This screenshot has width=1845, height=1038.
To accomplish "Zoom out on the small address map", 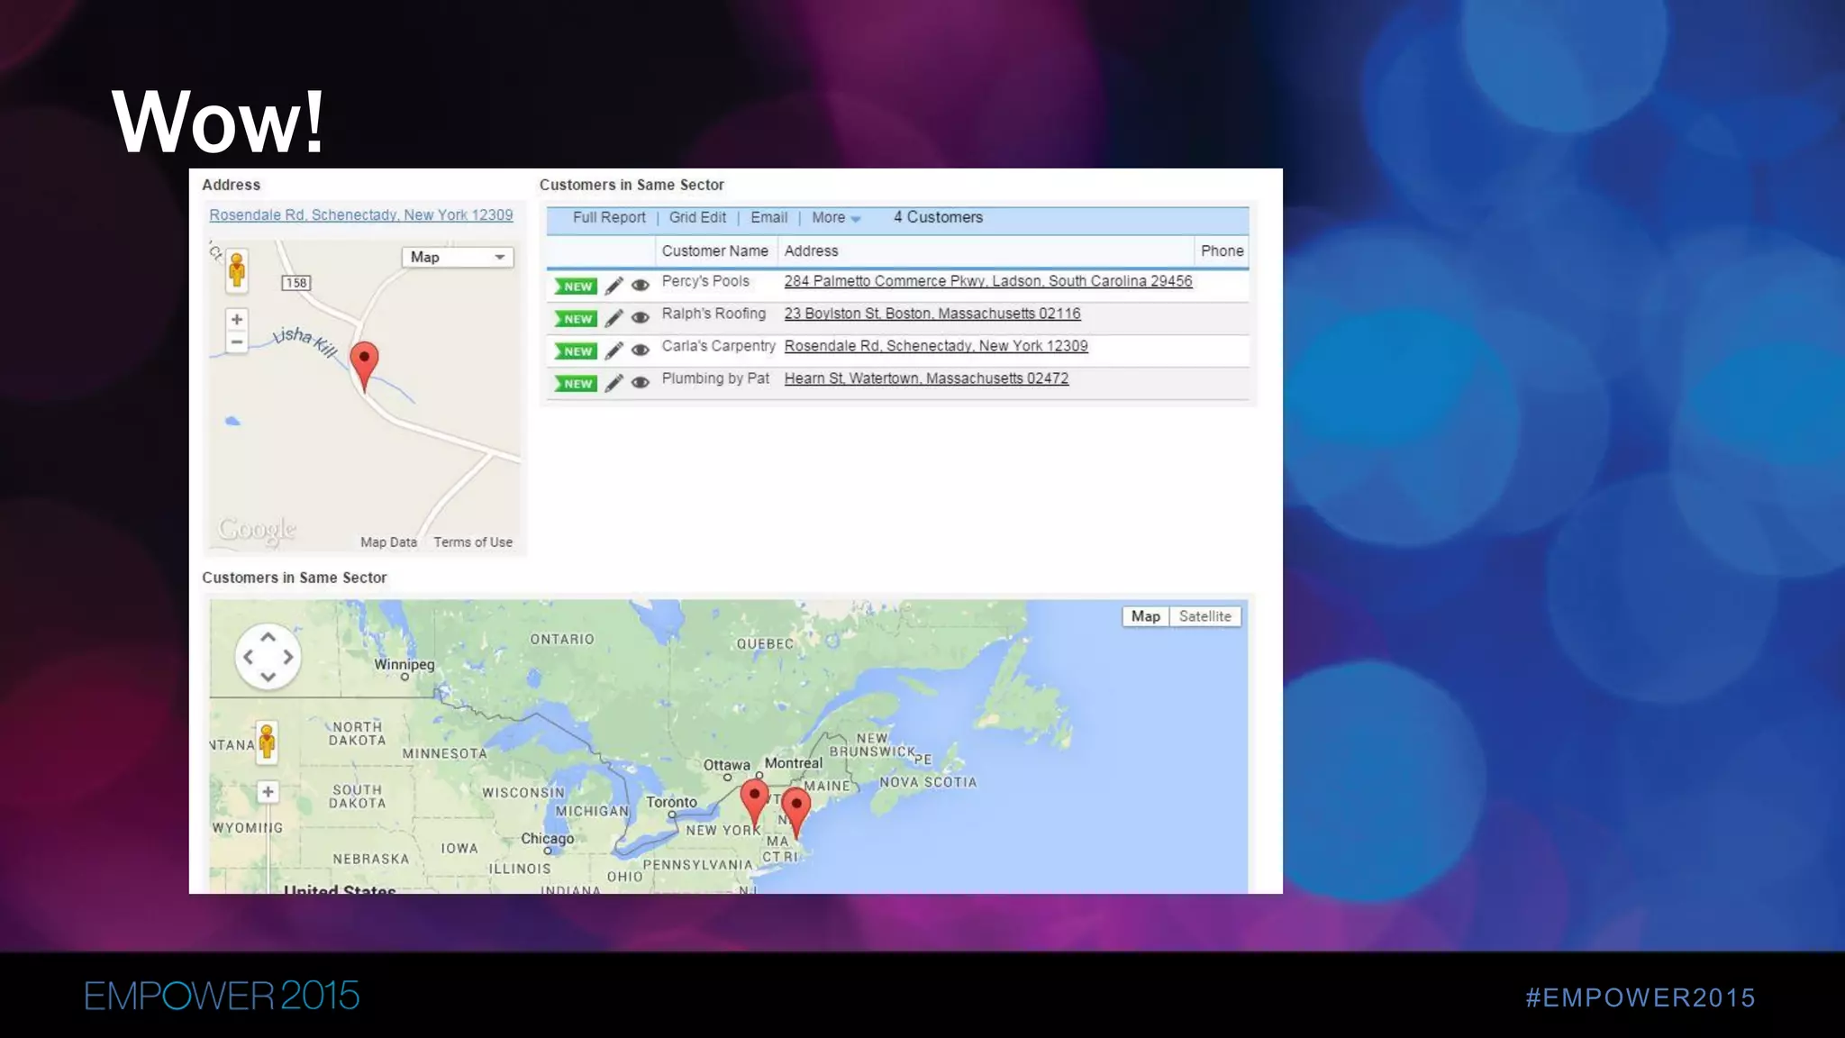I will coord(237,342).
